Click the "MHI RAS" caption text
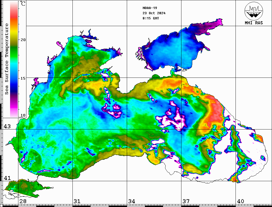 (254, 23)
